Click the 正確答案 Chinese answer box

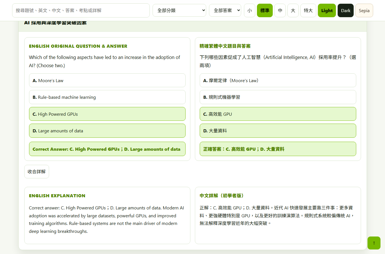click(278, 149)
